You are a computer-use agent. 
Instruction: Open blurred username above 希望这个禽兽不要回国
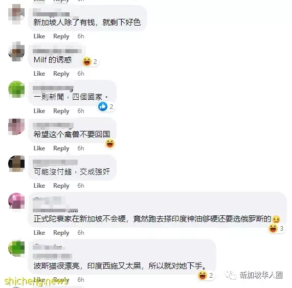pyautogui.click(x=53, y=126)
